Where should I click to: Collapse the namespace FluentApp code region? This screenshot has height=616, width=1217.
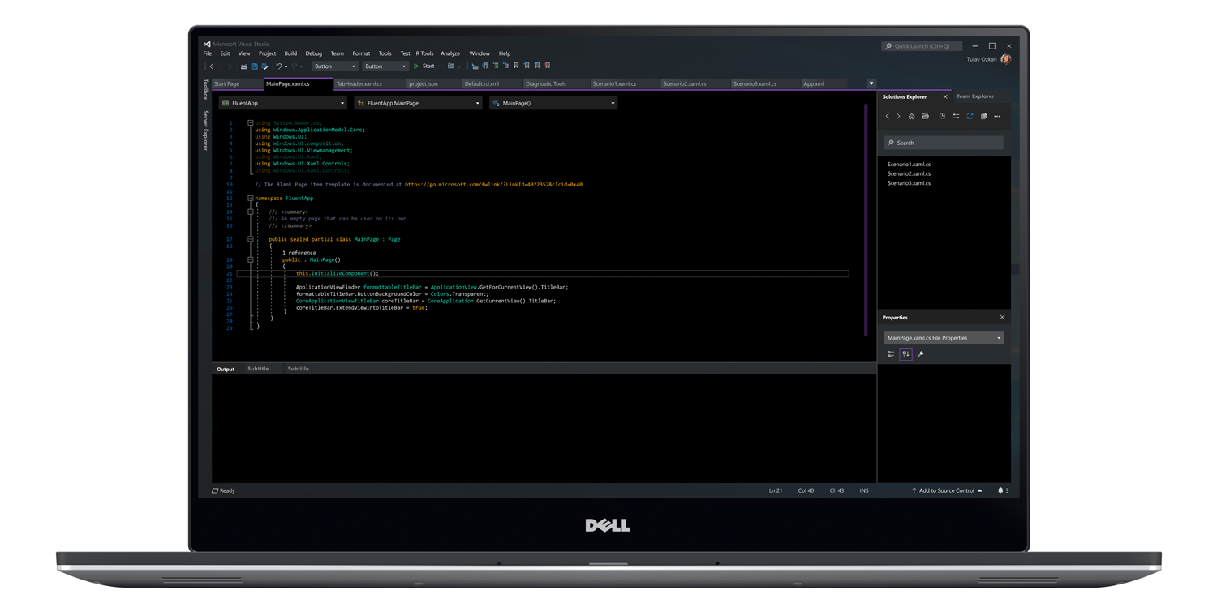250,198
